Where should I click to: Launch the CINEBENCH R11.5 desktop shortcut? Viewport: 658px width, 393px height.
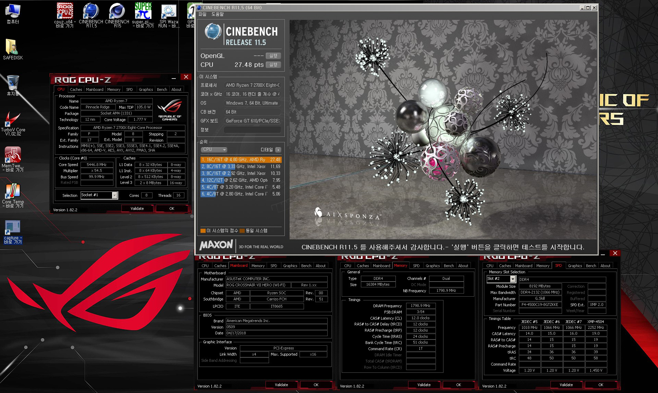click(x=91, y=15)
